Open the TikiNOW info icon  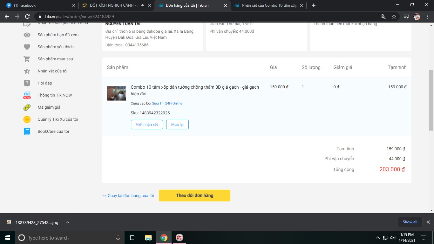(27, 95)
